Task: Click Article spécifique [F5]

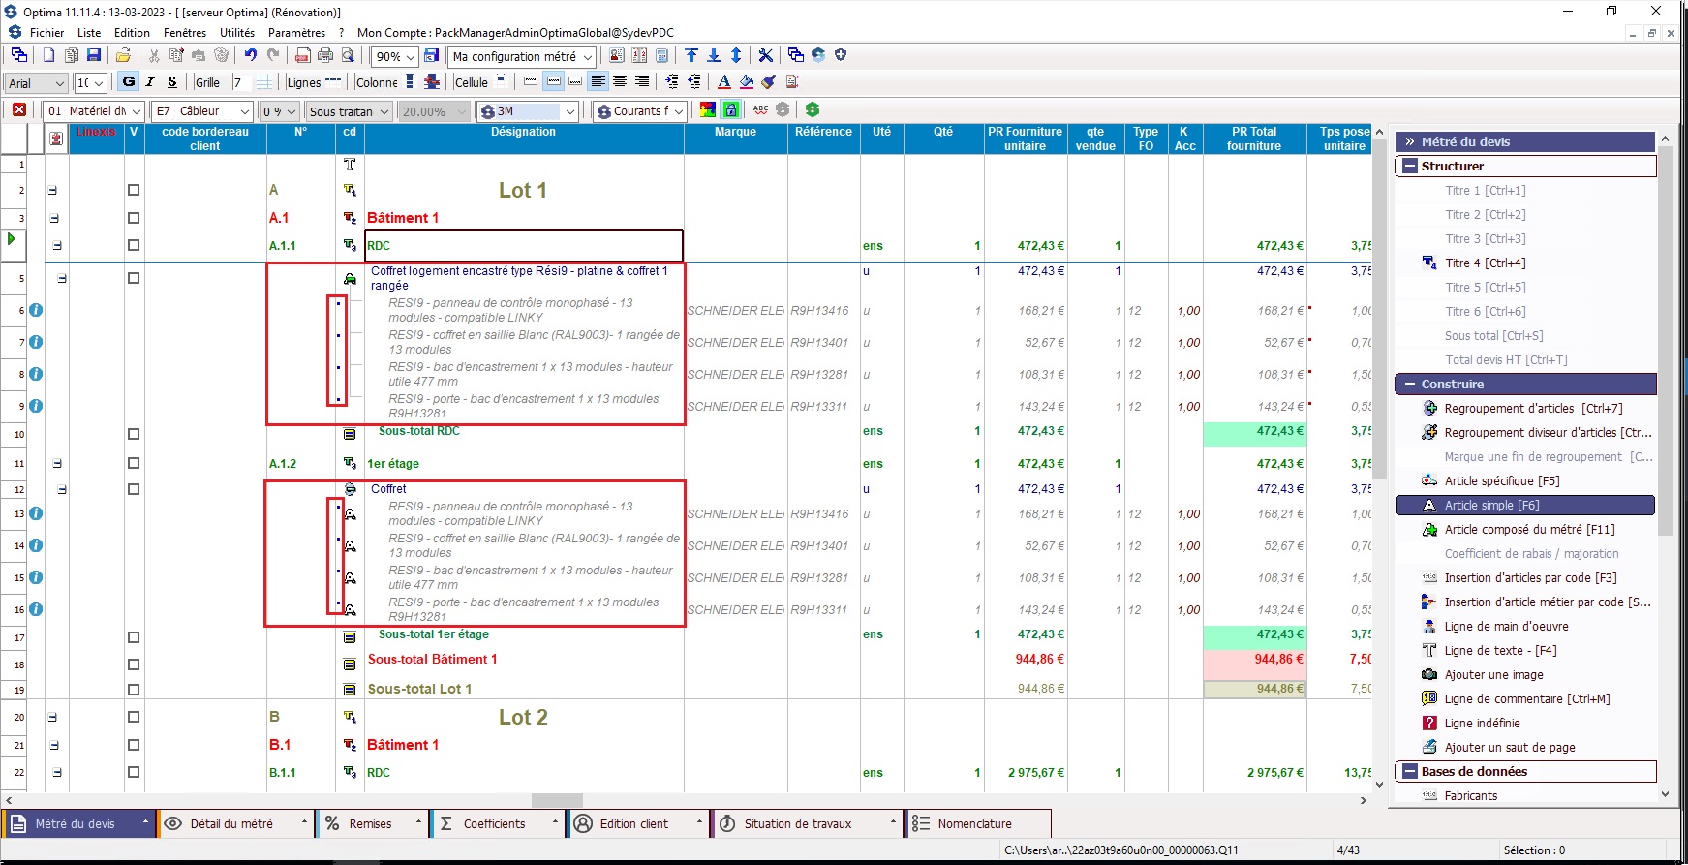Action: [x=1502, y=481]
